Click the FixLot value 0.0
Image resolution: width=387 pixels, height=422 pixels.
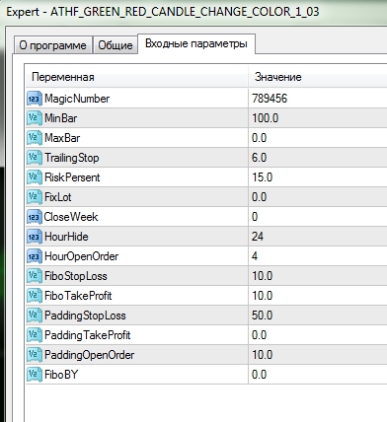tap(259, 197)
